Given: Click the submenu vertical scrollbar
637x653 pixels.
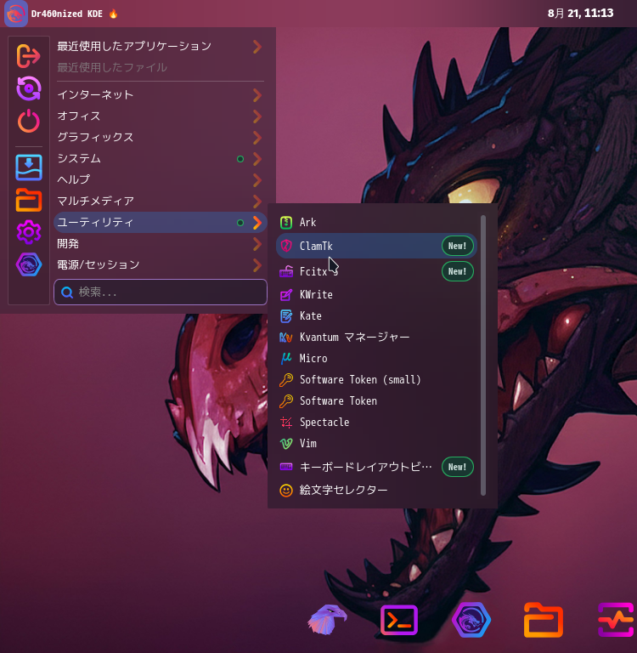Looking at the screenshot, I should [483, 355].
